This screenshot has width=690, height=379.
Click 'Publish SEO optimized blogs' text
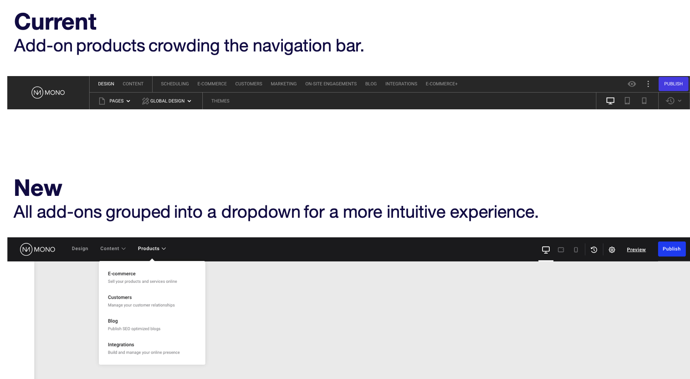[x=134, y=329]
